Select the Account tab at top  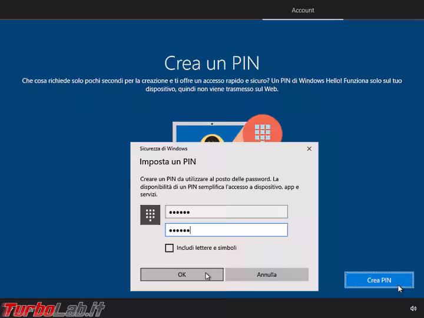tap(303, 10)
